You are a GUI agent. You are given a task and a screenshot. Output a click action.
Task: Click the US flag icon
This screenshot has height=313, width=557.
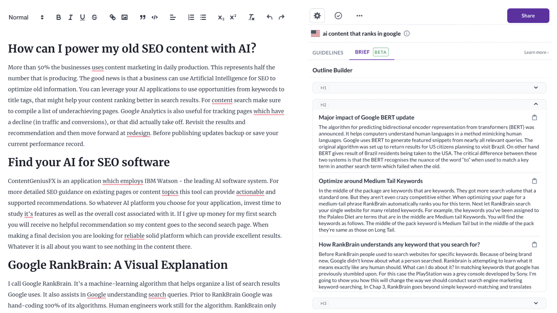tap(315, 33)
